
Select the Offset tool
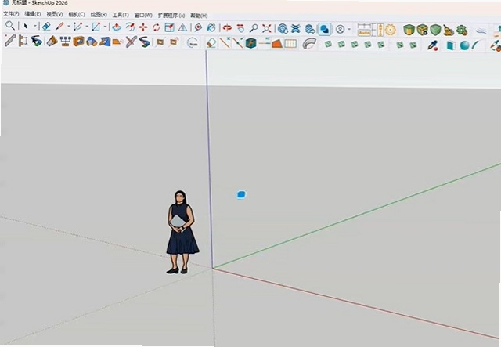(x=130, y=27)
